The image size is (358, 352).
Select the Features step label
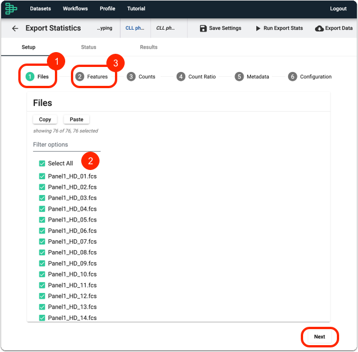point(97,77)
